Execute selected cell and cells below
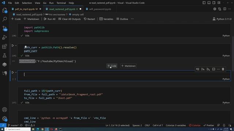 pos(208,69)
